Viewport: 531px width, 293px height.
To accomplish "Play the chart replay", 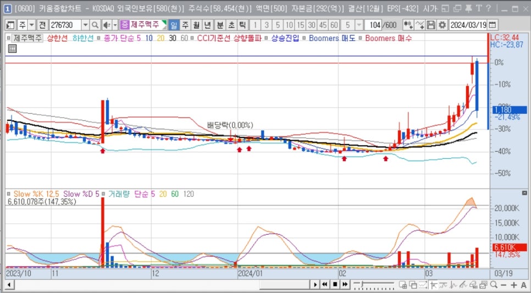I will coord(316,285).
